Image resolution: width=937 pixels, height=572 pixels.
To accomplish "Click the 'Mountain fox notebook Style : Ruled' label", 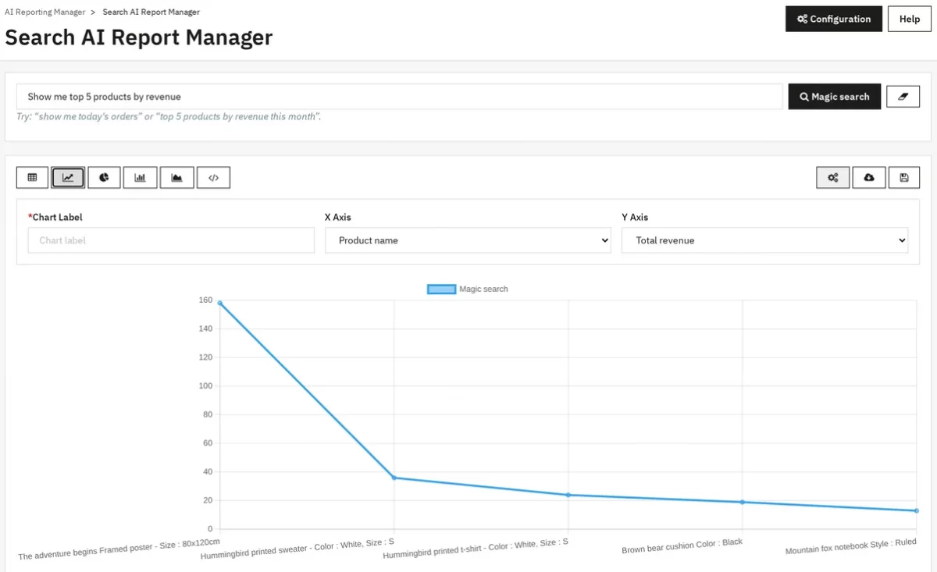I will click(x=850, y=545).
